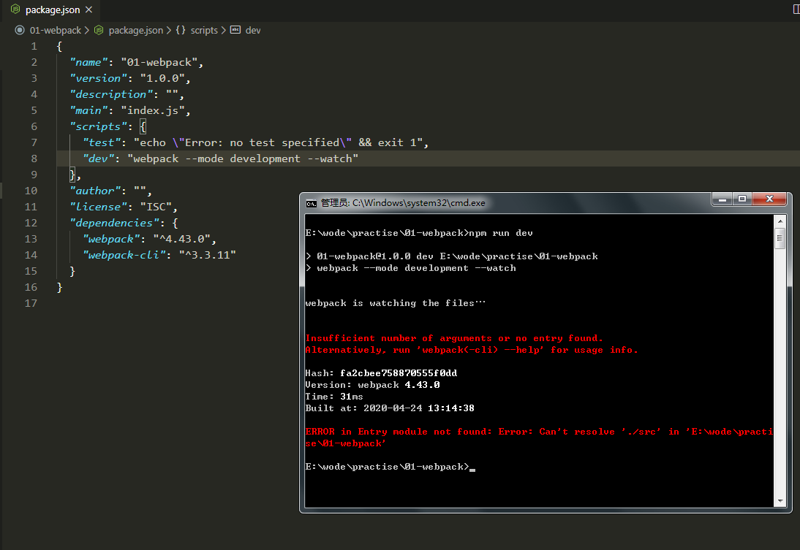Click line number 17 in the gutter
800x550 pixels.
pos(31,303)
